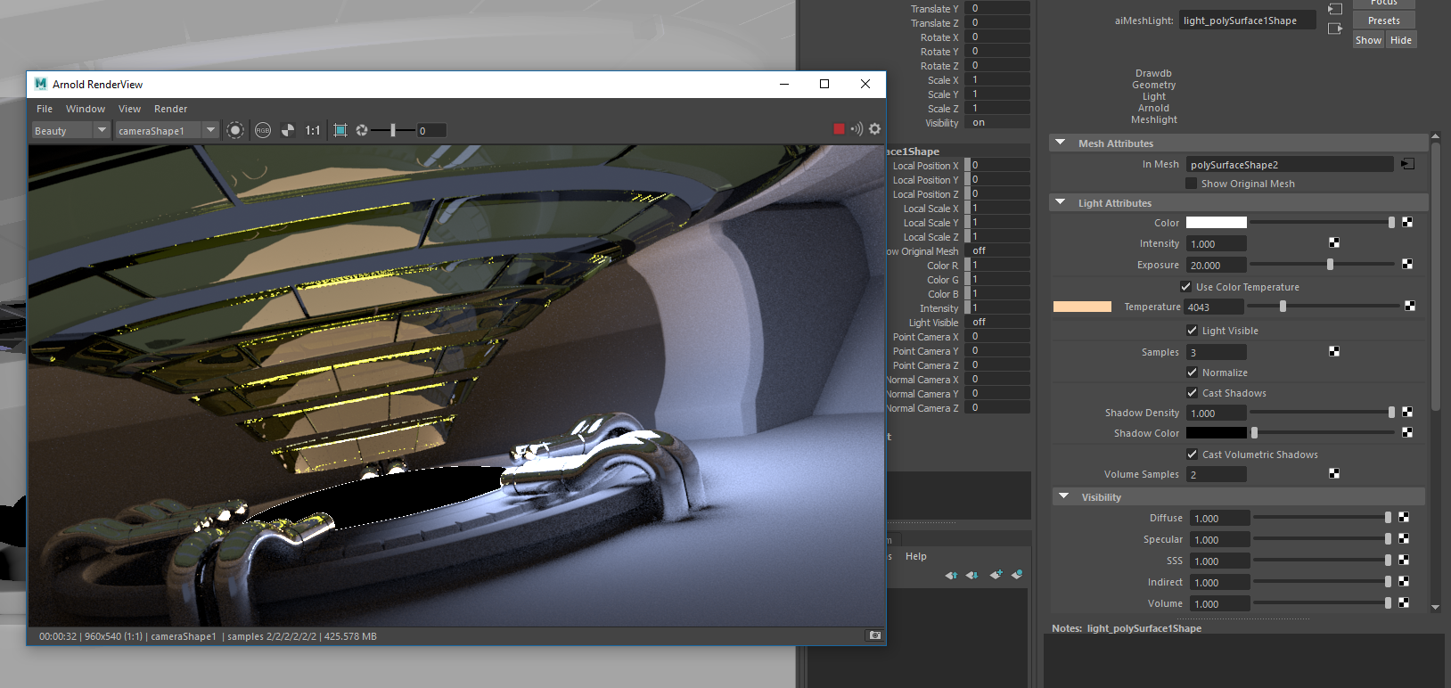Click the snapshot camera icon in status bar
This screenshot has width=1451, height=688.
[x=874, y=635]
